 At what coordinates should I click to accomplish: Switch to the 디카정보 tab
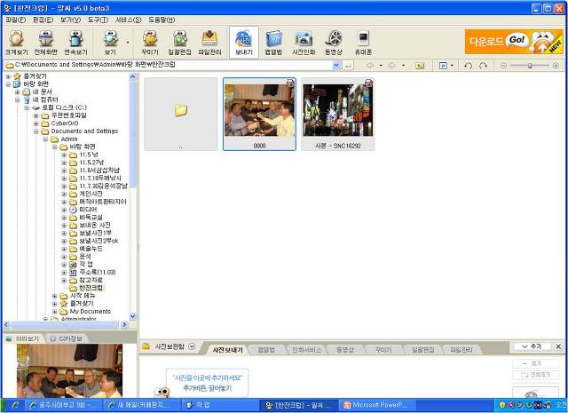point(67,338)
